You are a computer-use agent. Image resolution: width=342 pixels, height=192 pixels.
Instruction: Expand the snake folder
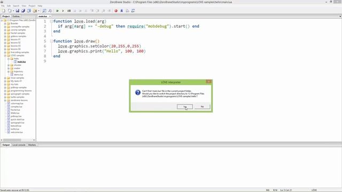(x=9, y=68)
